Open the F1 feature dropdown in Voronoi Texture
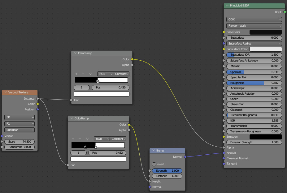287x193 pixels. [x=20, y=124]
